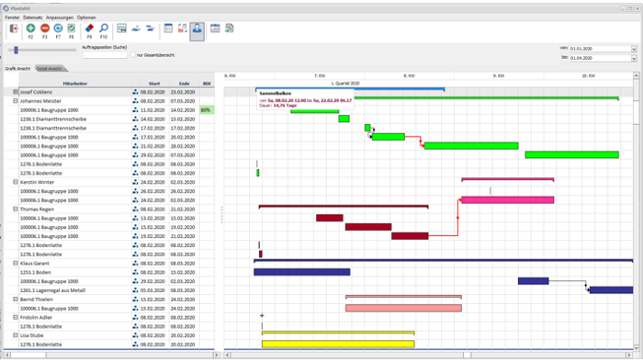This screenshot has height=362, width=643.
Task: Collapse the Johannes Meister tree node
Action: pos(16,101)
